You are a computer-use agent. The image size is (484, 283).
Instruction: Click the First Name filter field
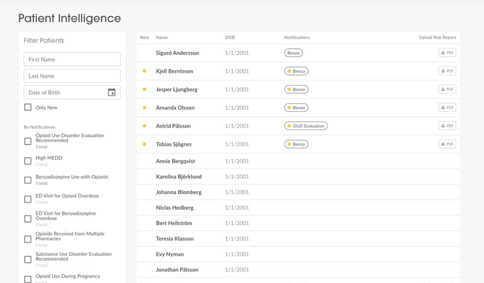[72, 59]
